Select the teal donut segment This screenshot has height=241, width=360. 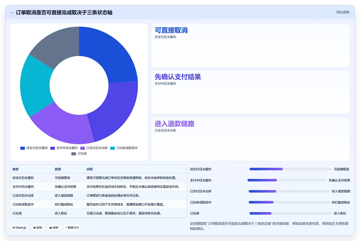click(x=34, y=86)
